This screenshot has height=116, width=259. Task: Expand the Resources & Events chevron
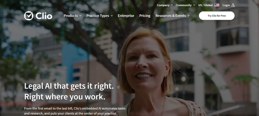tap(188, 16)
